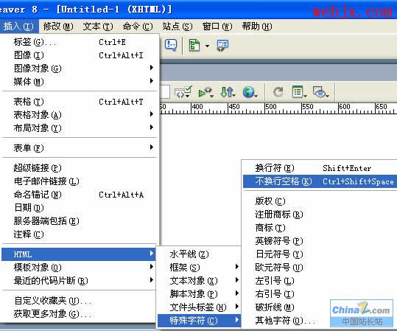The height and width of the screenshot is (331, 397).
Task: Insert 版权(C) copyright symbol
Action: pyautogui.click(x=320, y=201)
